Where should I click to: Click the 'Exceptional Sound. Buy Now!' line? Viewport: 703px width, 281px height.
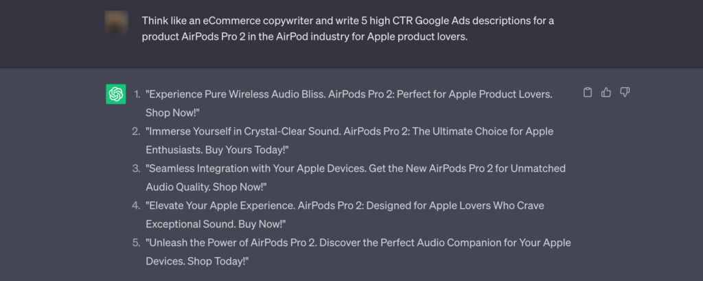[x=216, y=224]
